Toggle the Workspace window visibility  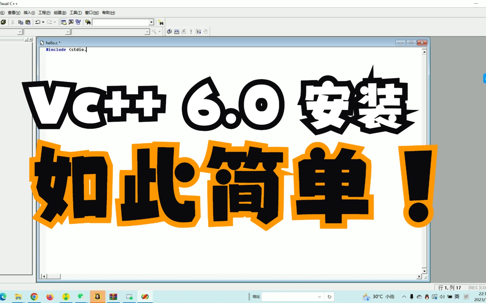[x=63, y=22]
